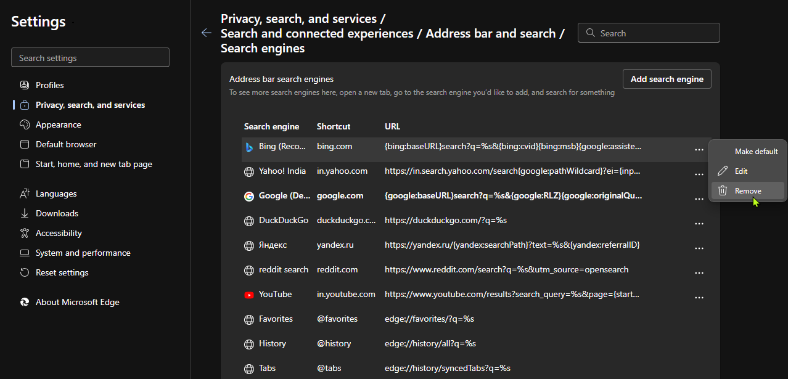
Task: Focus the Search settings box in sidebar
Action: tap(90, 58)
